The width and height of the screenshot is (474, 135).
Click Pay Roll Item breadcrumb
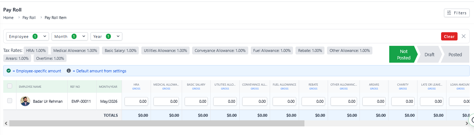pos(55,18)
